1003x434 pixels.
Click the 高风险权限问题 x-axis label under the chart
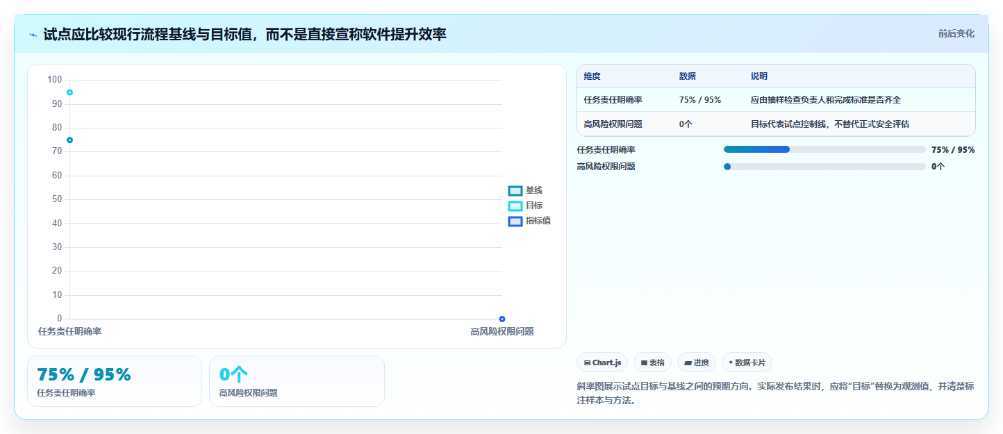502,332
